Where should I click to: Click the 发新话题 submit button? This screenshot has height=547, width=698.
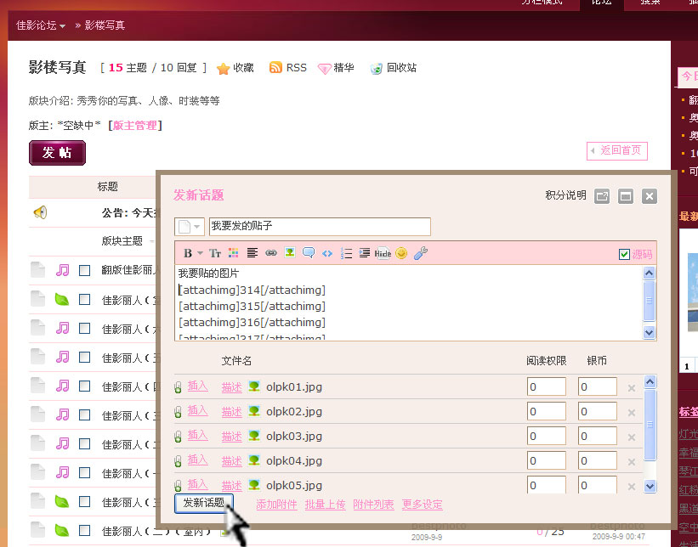tap(203, 502)
